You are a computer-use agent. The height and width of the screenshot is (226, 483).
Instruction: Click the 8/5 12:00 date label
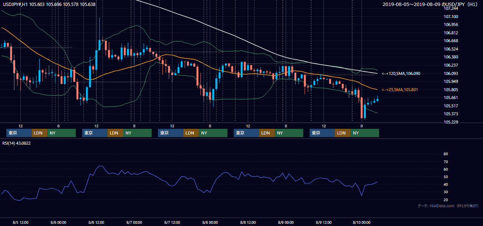[x=20, y=222]
